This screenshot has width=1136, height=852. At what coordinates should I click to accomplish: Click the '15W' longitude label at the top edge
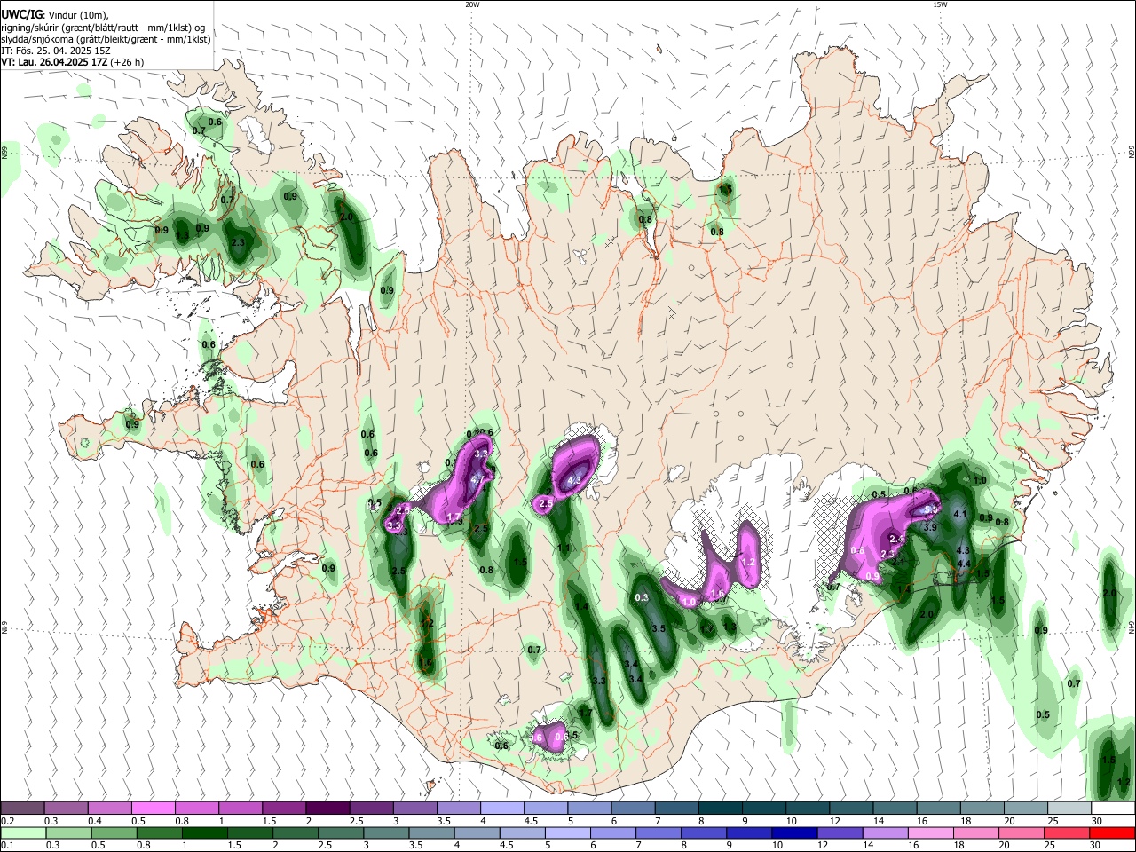[x=940, y=4]
